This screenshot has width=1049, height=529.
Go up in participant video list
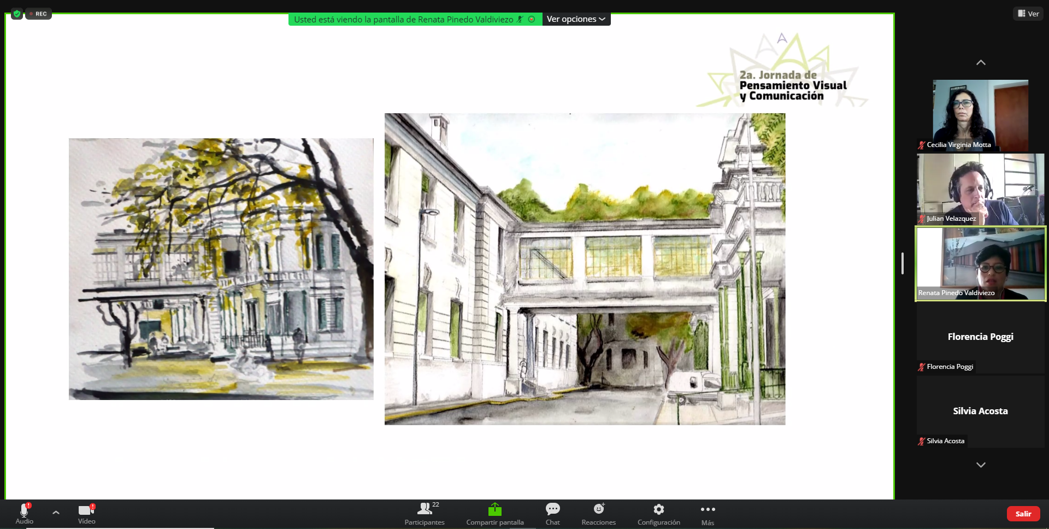point(981,62)
